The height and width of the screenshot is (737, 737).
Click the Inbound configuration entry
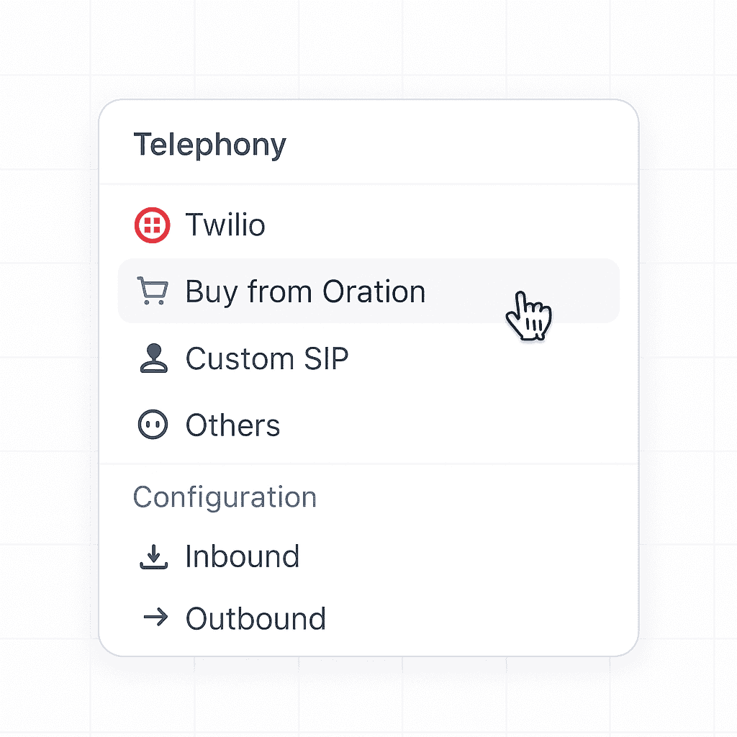242,556
